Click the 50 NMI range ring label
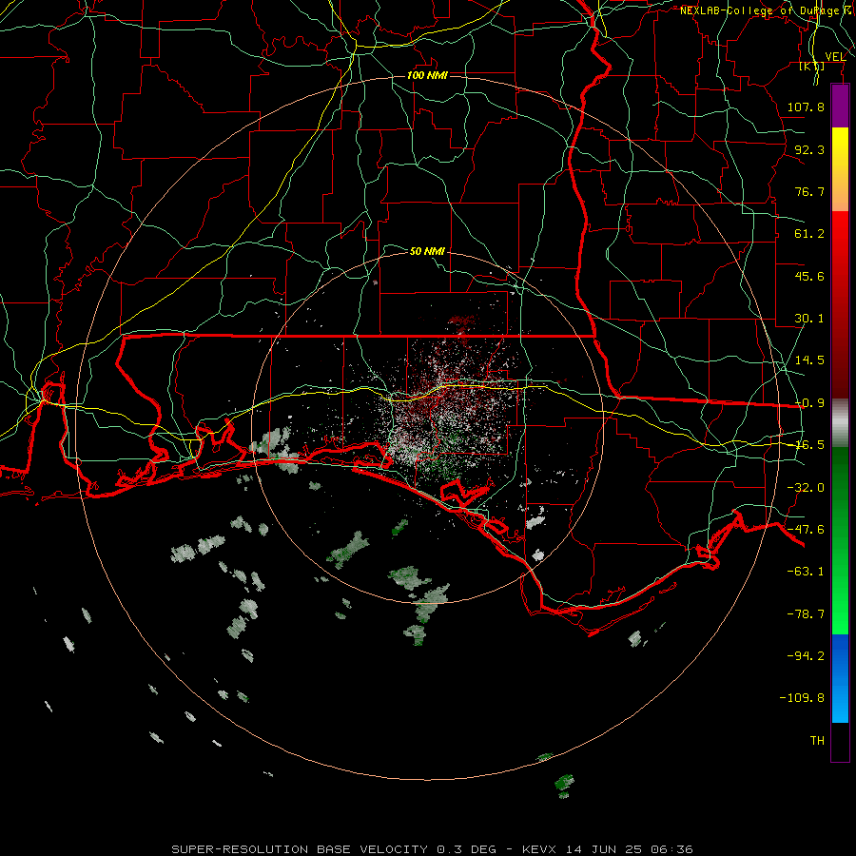This screenshot has width=856, height=856. [427, 251]
